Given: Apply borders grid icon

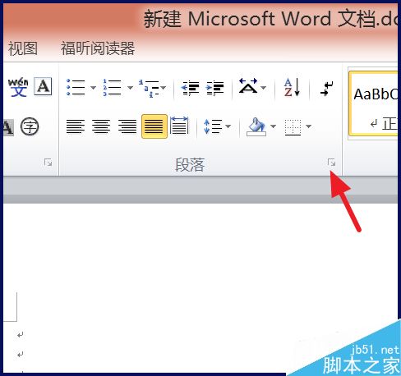Looking at the screenshot, I should click(x=293, y=127).
